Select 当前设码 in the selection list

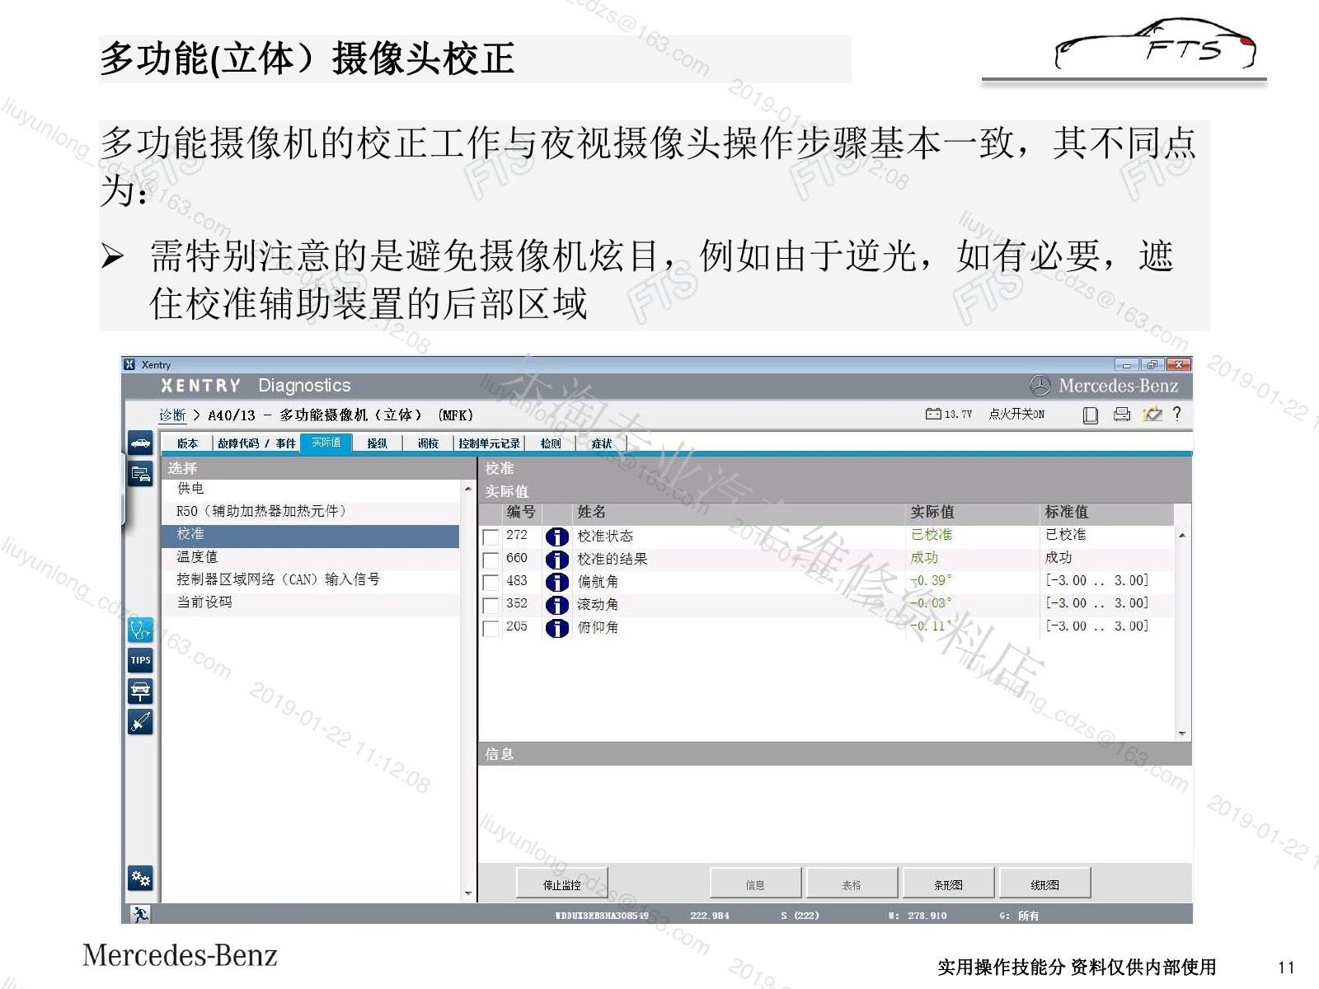310,602
